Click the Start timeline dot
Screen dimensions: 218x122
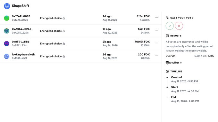(167, 87)
